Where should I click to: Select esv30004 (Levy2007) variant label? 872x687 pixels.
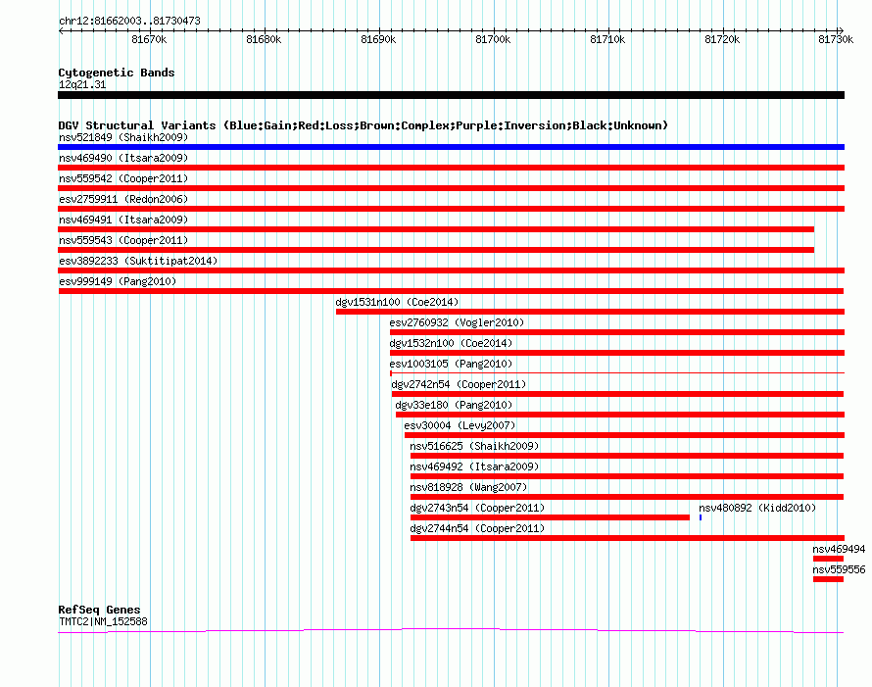click(x=460, y=425)
